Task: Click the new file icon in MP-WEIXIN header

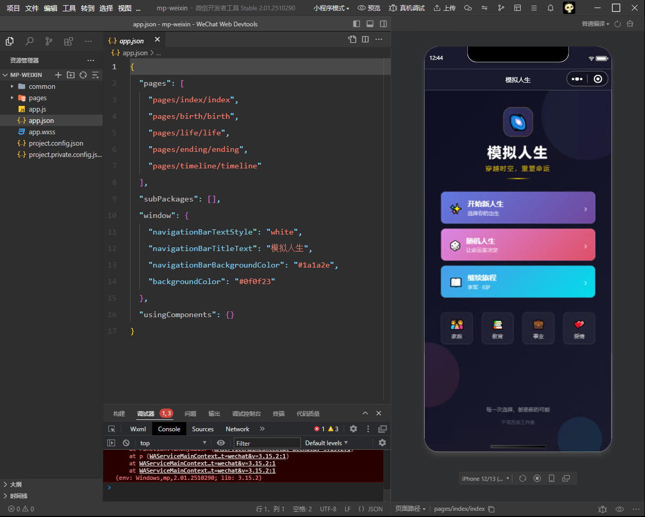Action: (58, 75)
